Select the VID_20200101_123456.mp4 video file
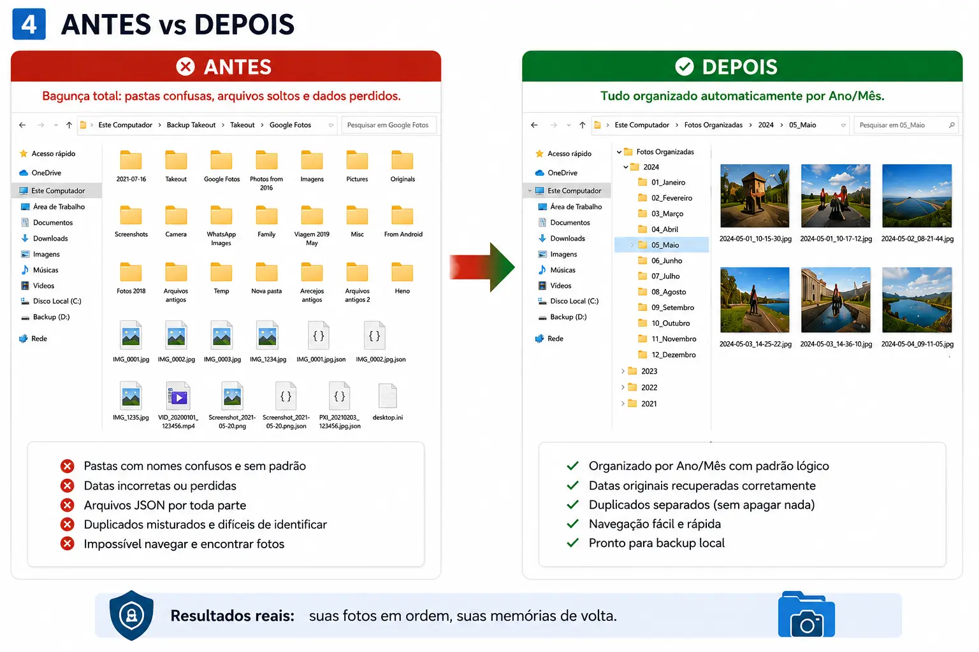This screenshot has height=652, width=979. [x=178, y=405]
